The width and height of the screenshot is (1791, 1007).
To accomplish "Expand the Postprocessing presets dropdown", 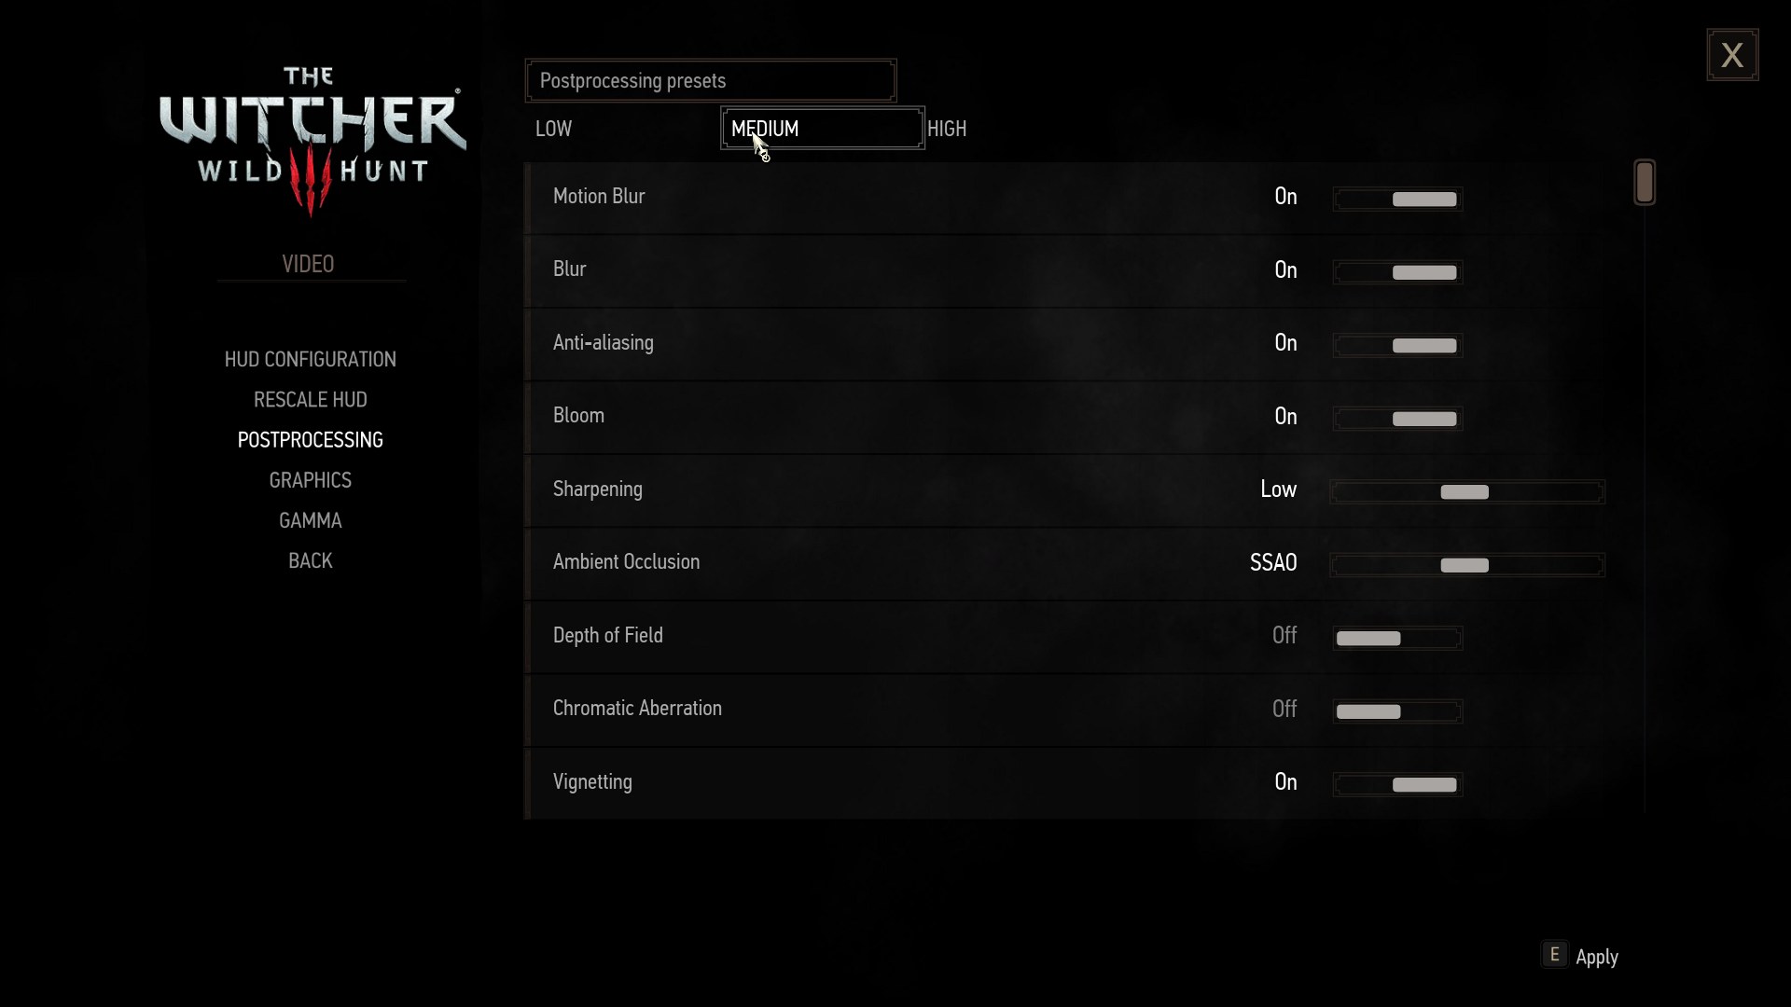I will (711, 80).
